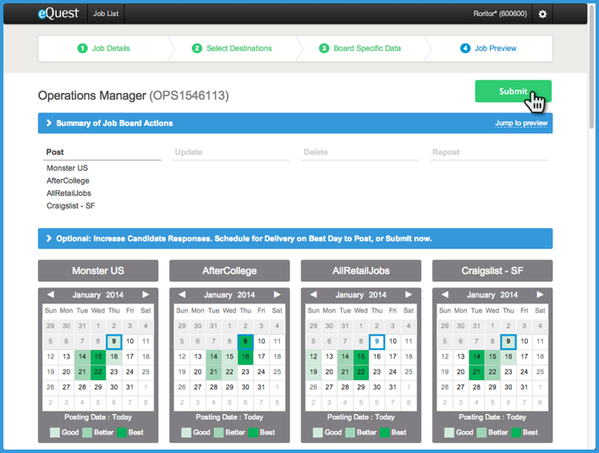Select the Repost actions tab

(488, 152)
